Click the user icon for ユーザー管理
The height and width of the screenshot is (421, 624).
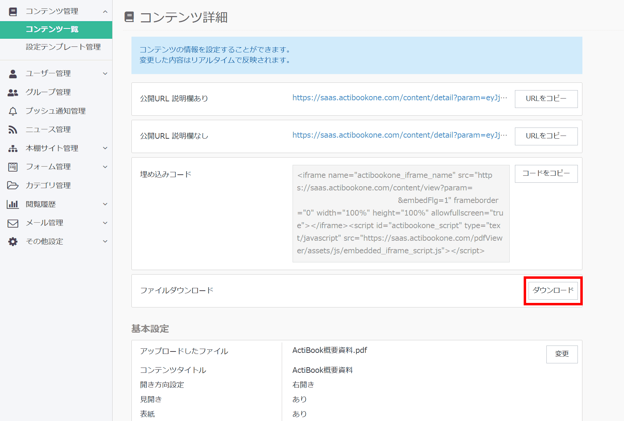(x=13, y=74)
